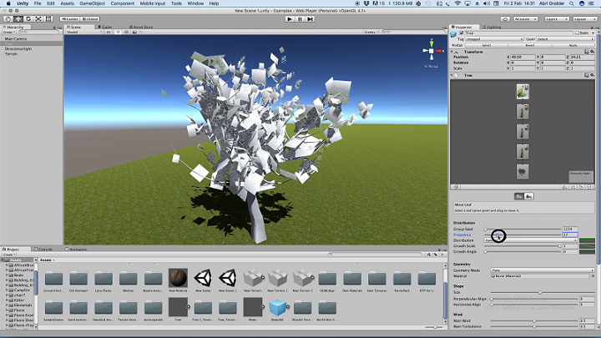Open the Account dropdown
The height and width of the screenshot is (338, 601).
[x=525, y=18]
